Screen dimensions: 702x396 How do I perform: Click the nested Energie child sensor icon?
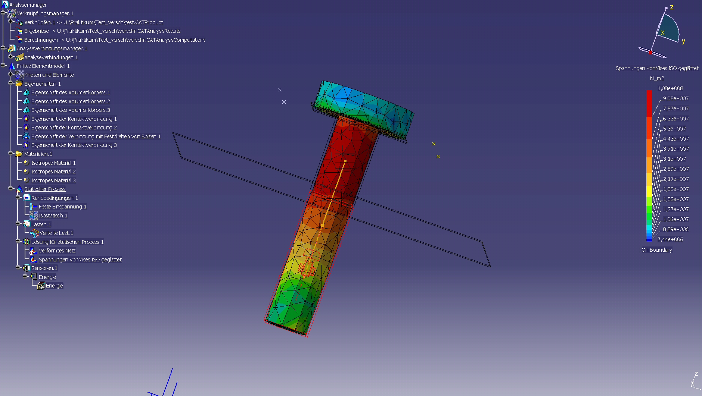click(41, 286)
